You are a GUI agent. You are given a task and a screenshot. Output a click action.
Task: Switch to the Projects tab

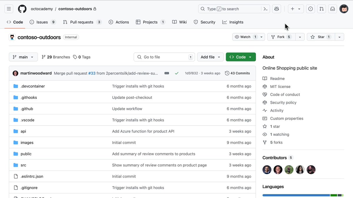coord(151,22)
